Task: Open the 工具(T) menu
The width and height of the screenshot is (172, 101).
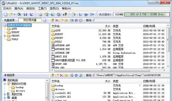Action: click(42, 8)
